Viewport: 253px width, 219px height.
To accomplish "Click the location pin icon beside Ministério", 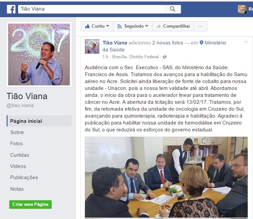I will (201, 42).
